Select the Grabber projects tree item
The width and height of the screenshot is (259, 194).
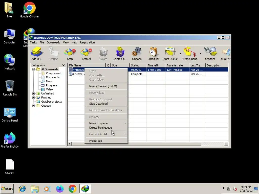49,102
